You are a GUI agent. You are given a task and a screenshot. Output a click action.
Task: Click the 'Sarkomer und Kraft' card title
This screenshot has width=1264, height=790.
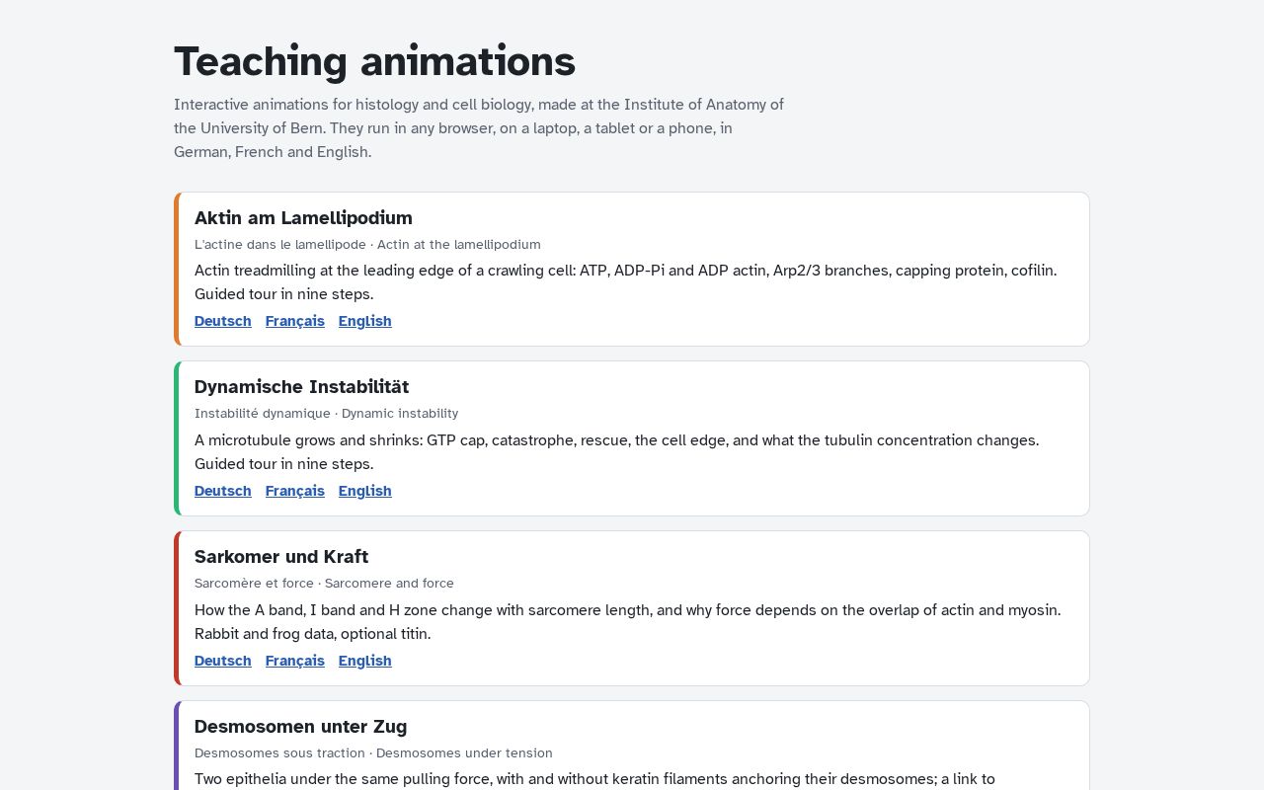pyautogui.click(x=281, y=557)
